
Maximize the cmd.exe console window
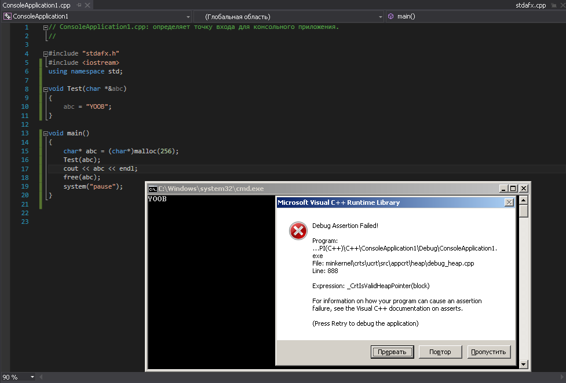513,188
